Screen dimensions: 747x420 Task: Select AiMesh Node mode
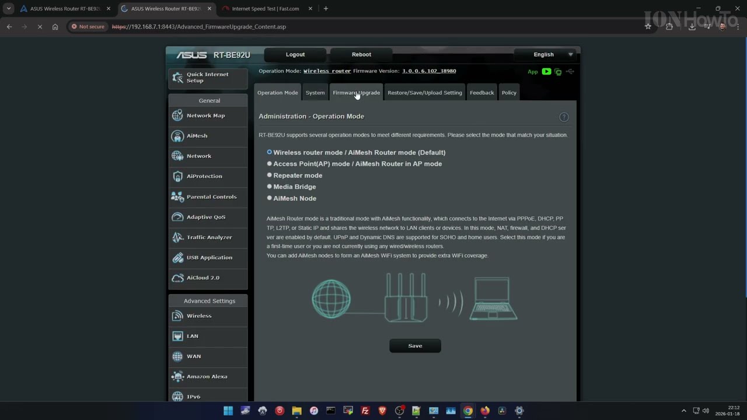[269, 198]
